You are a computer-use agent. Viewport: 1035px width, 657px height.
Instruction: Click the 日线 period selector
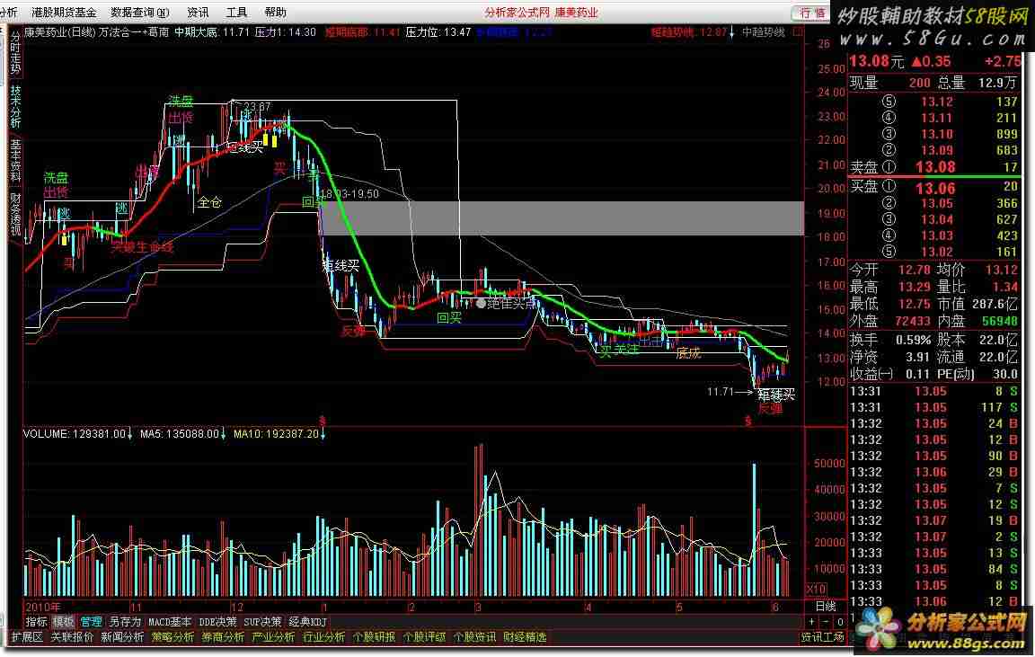pos(826,606)
